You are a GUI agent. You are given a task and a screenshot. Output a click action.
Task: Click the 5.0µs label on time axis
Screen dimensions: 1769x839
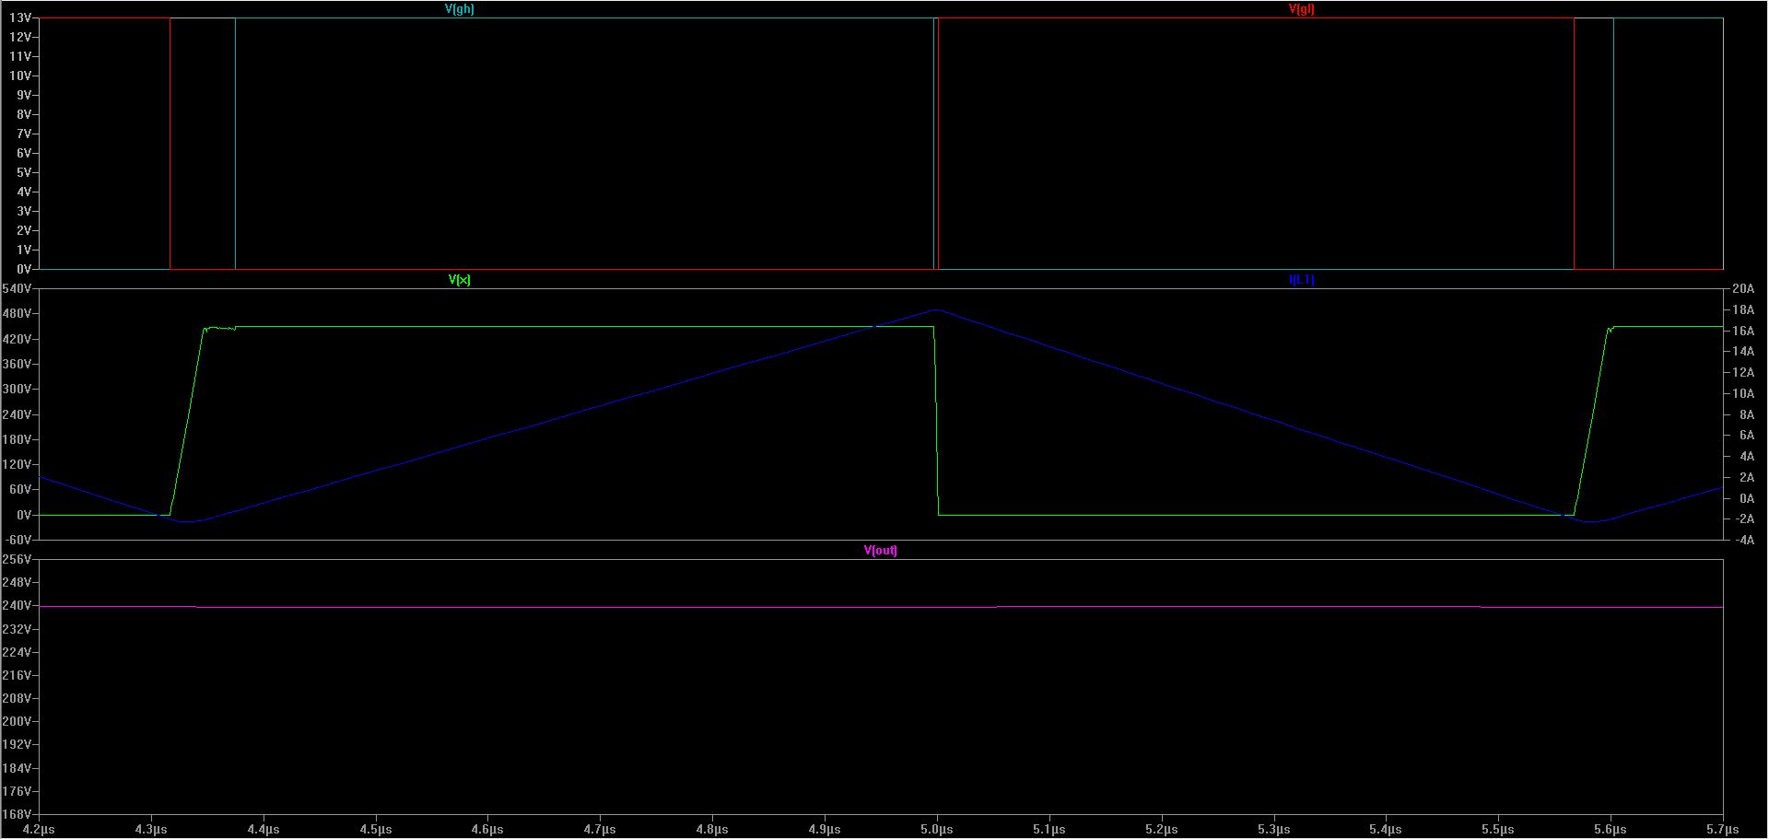(x=937, y=829)
